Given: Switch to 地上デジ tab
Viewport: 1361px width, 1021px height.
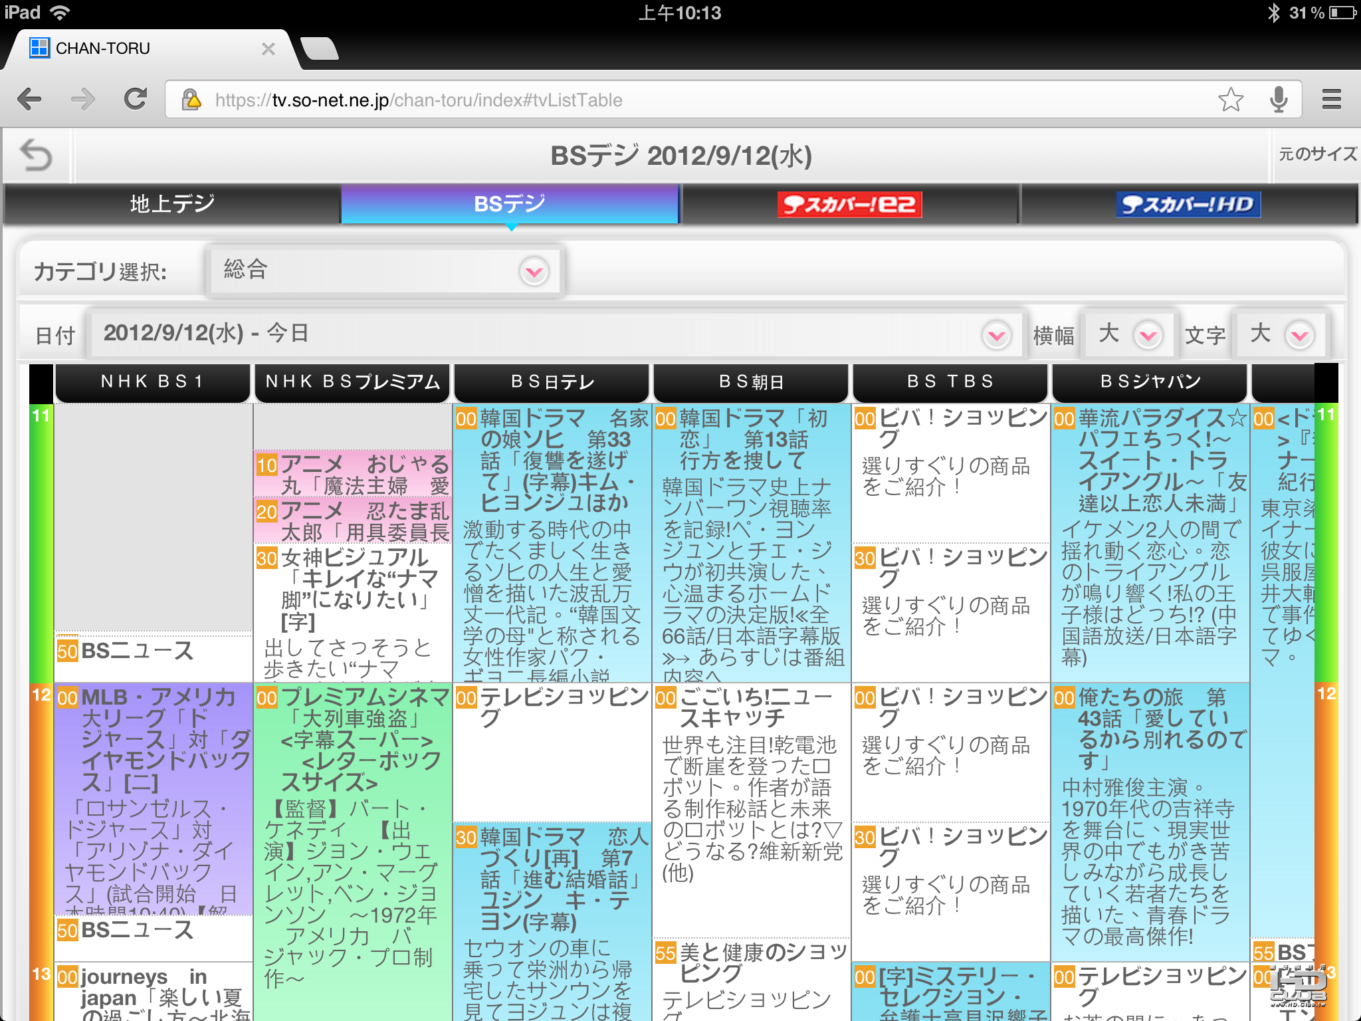Looking at the screenshot, I should pos(172,203).
